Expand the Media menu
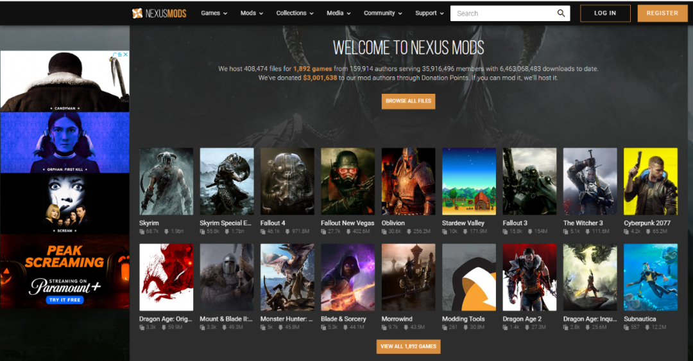This screenshot has height=361, width=693. pyautogui.click(x=339, y=13)
